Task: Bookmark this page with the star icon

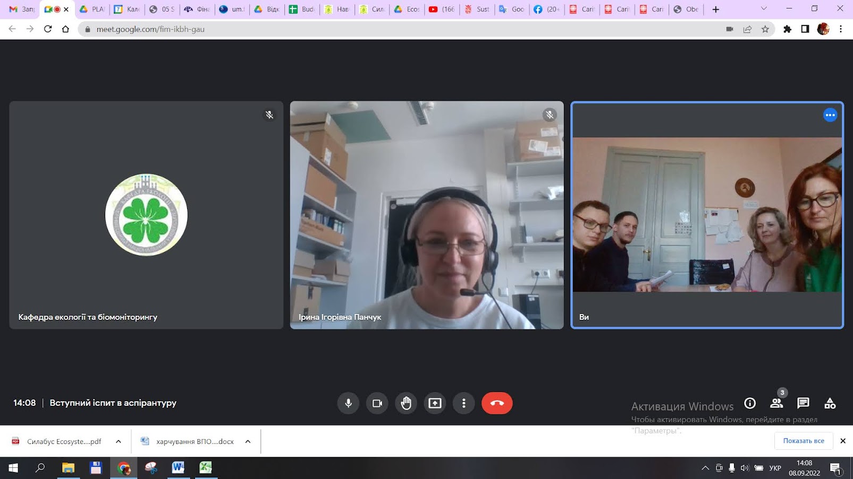Action: coord(765,29)
